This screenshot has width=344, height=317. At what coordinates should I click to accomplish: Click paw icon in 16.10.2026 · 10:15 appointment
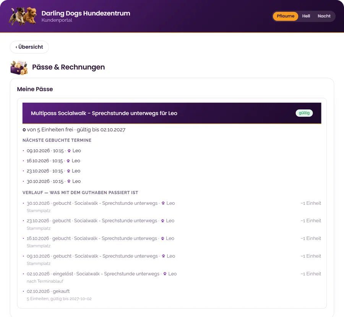pyautogui.click(x=68, y=161)
